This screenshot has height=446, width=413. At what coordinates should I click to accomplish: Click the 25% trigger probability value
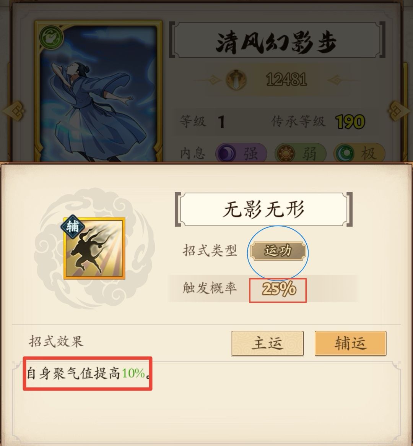click(279, 289)
